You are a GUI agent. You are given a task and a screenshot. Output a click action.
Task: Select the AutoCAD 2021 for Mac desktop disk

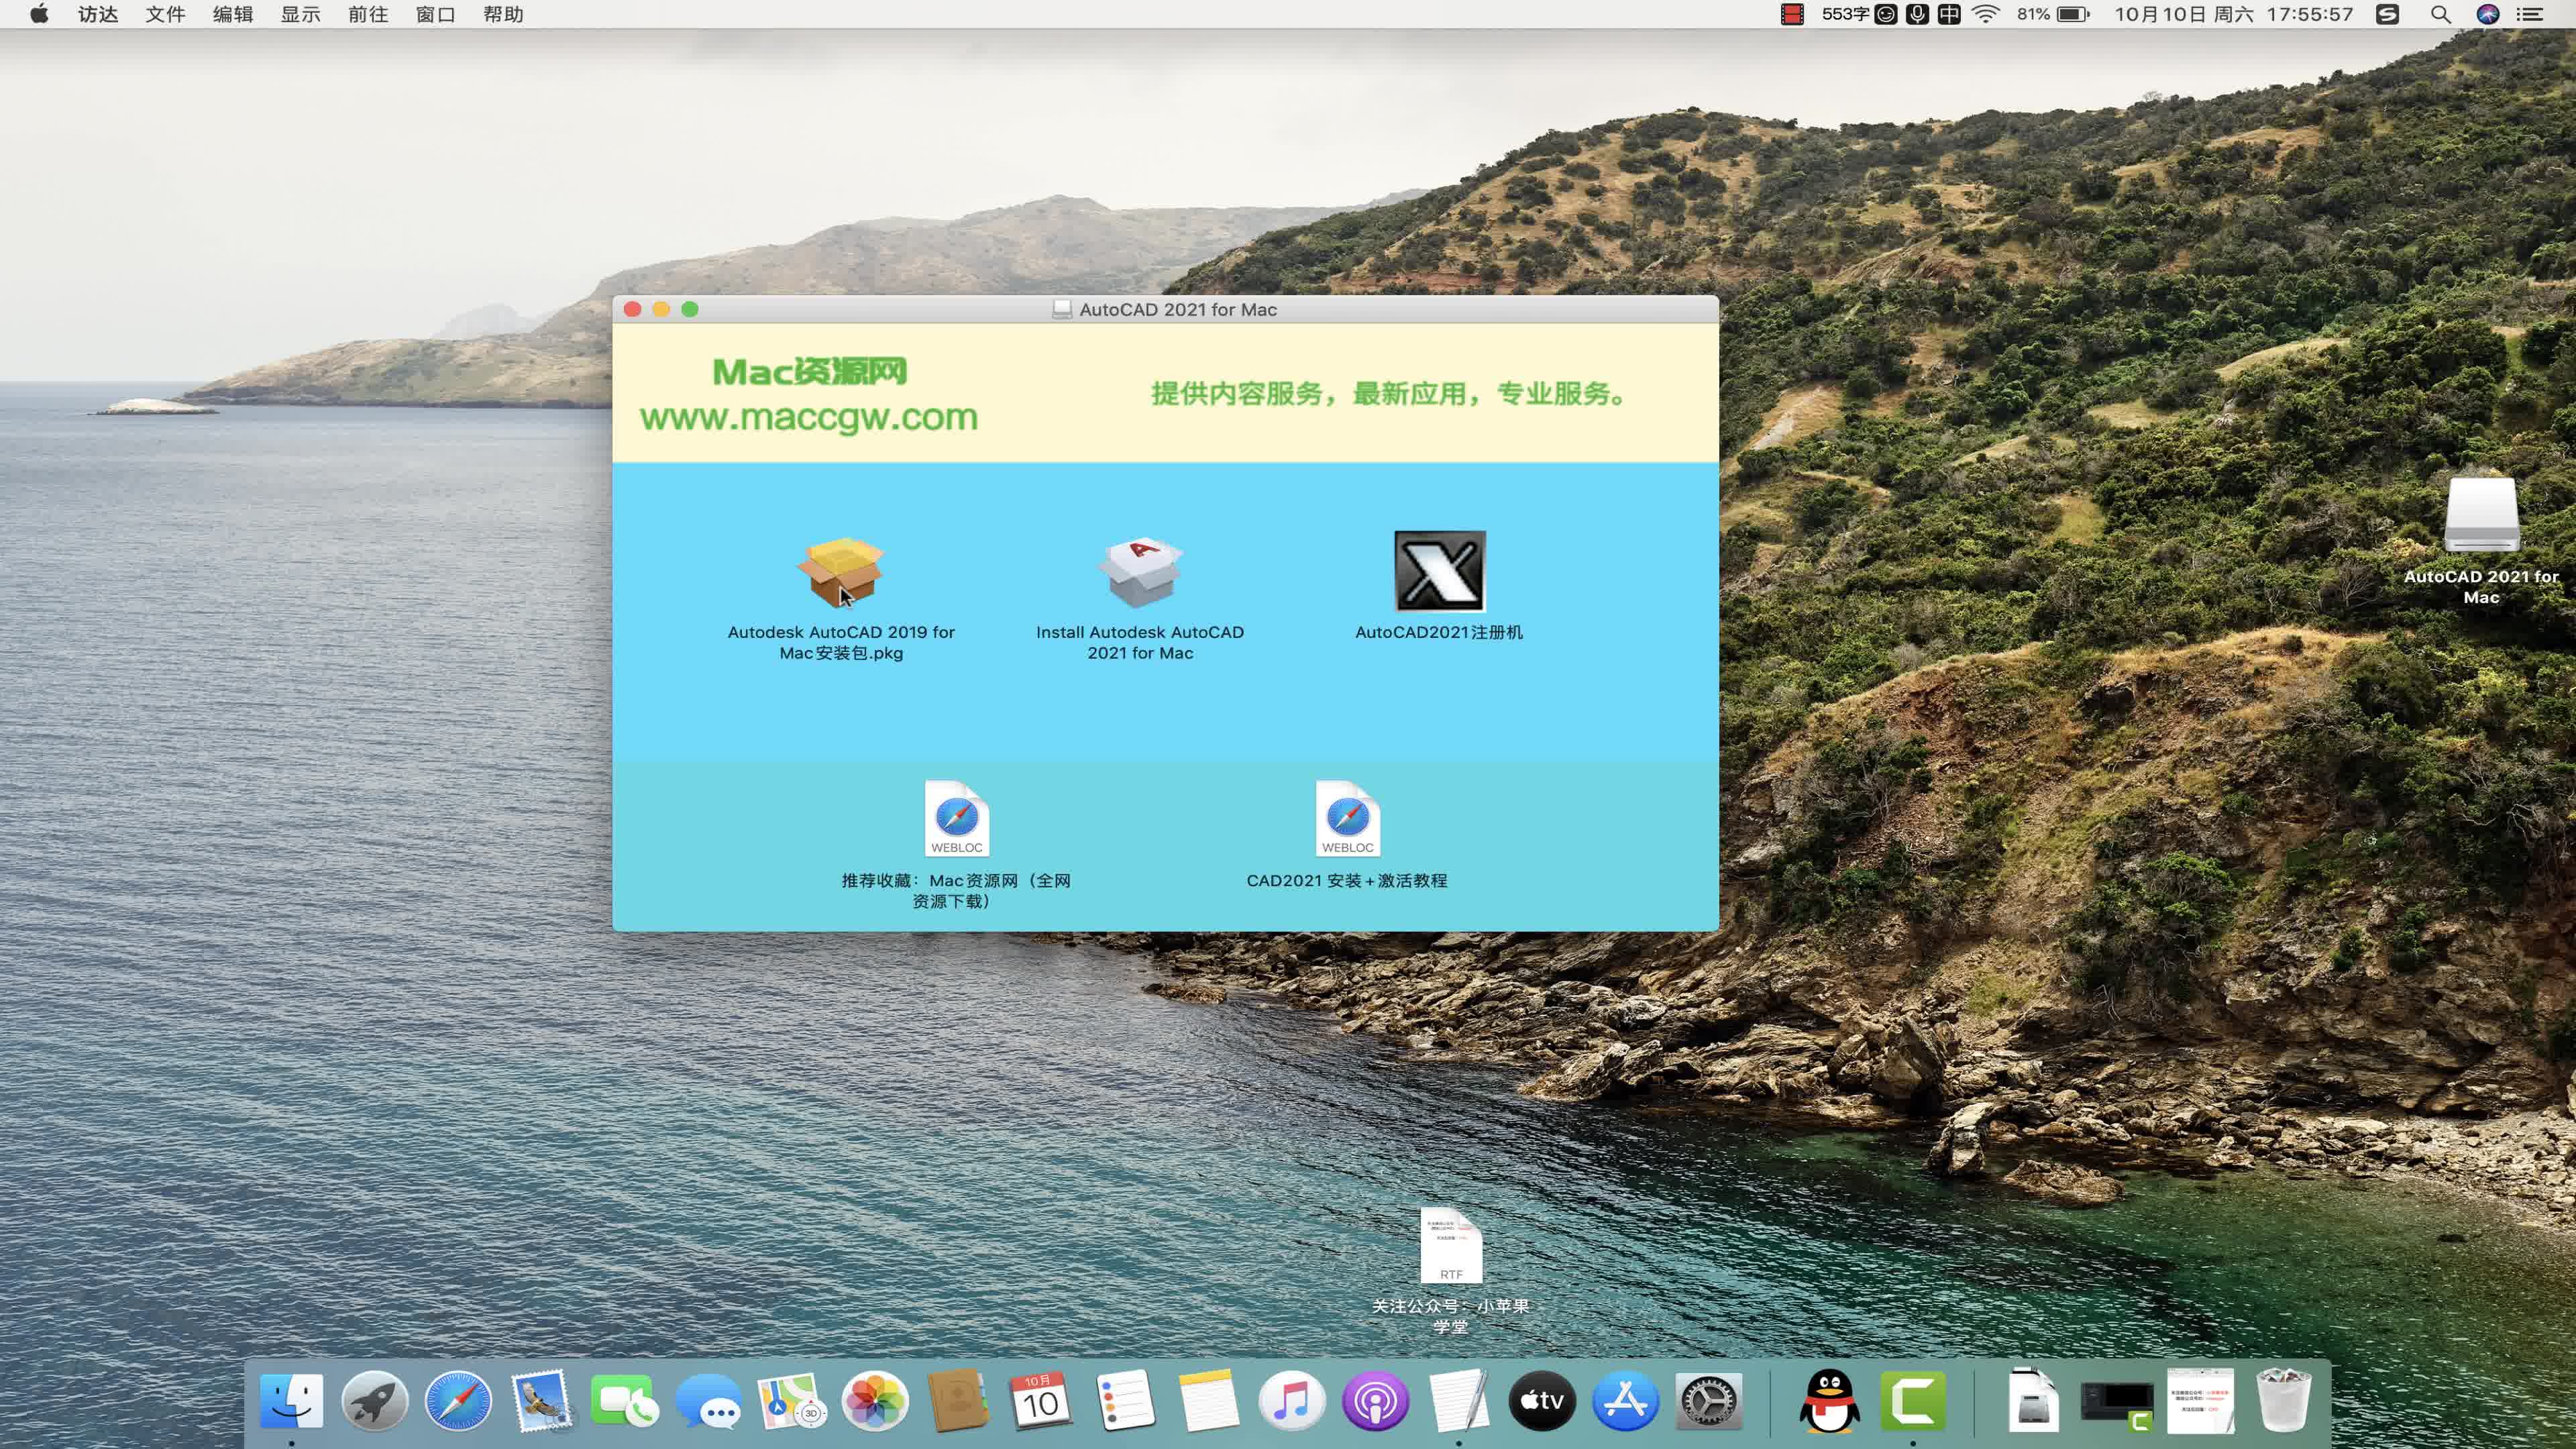(x=2481, y=514)
